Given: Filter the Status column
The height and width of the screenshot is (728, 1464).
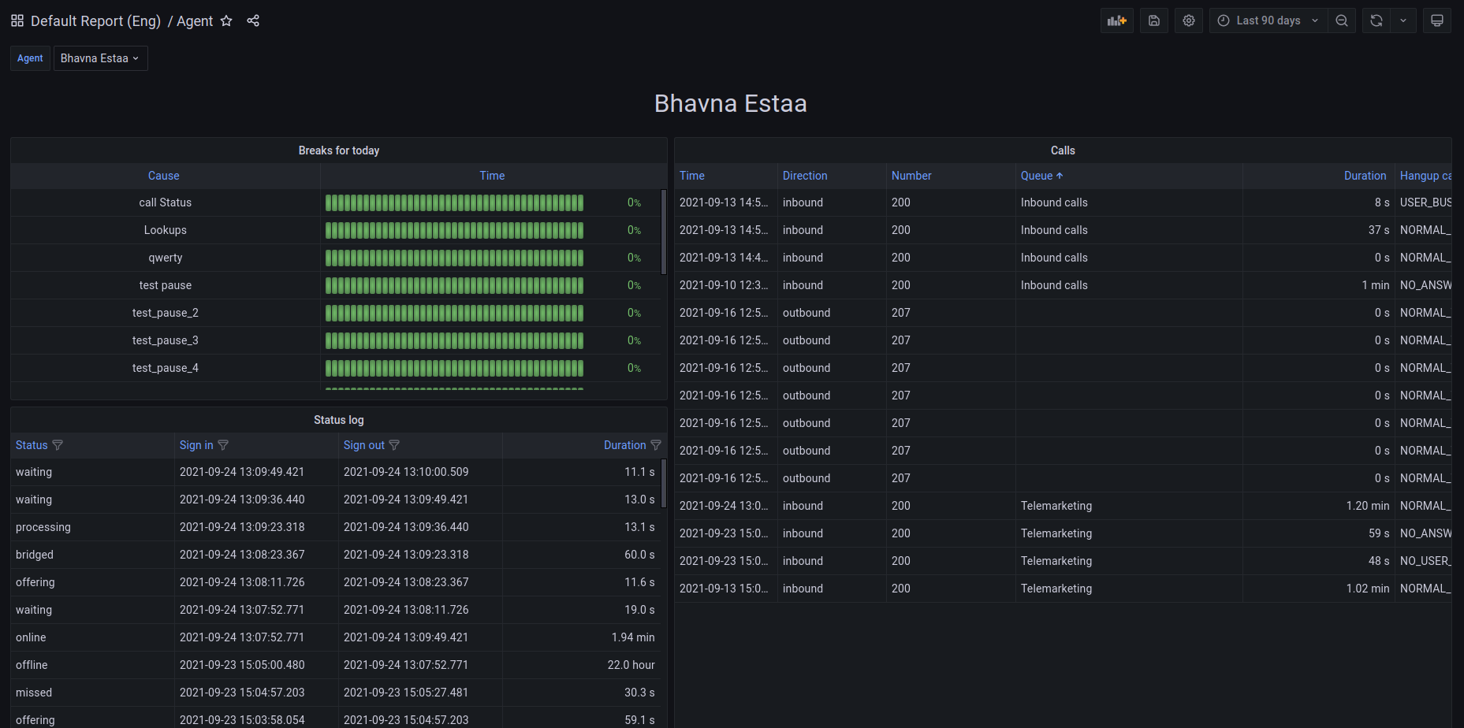Looking at the screenshot, I should click(x=58, y=445).
